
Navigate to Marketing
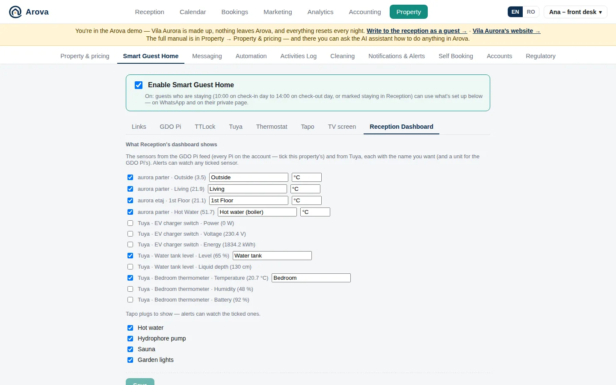(278, 12)
